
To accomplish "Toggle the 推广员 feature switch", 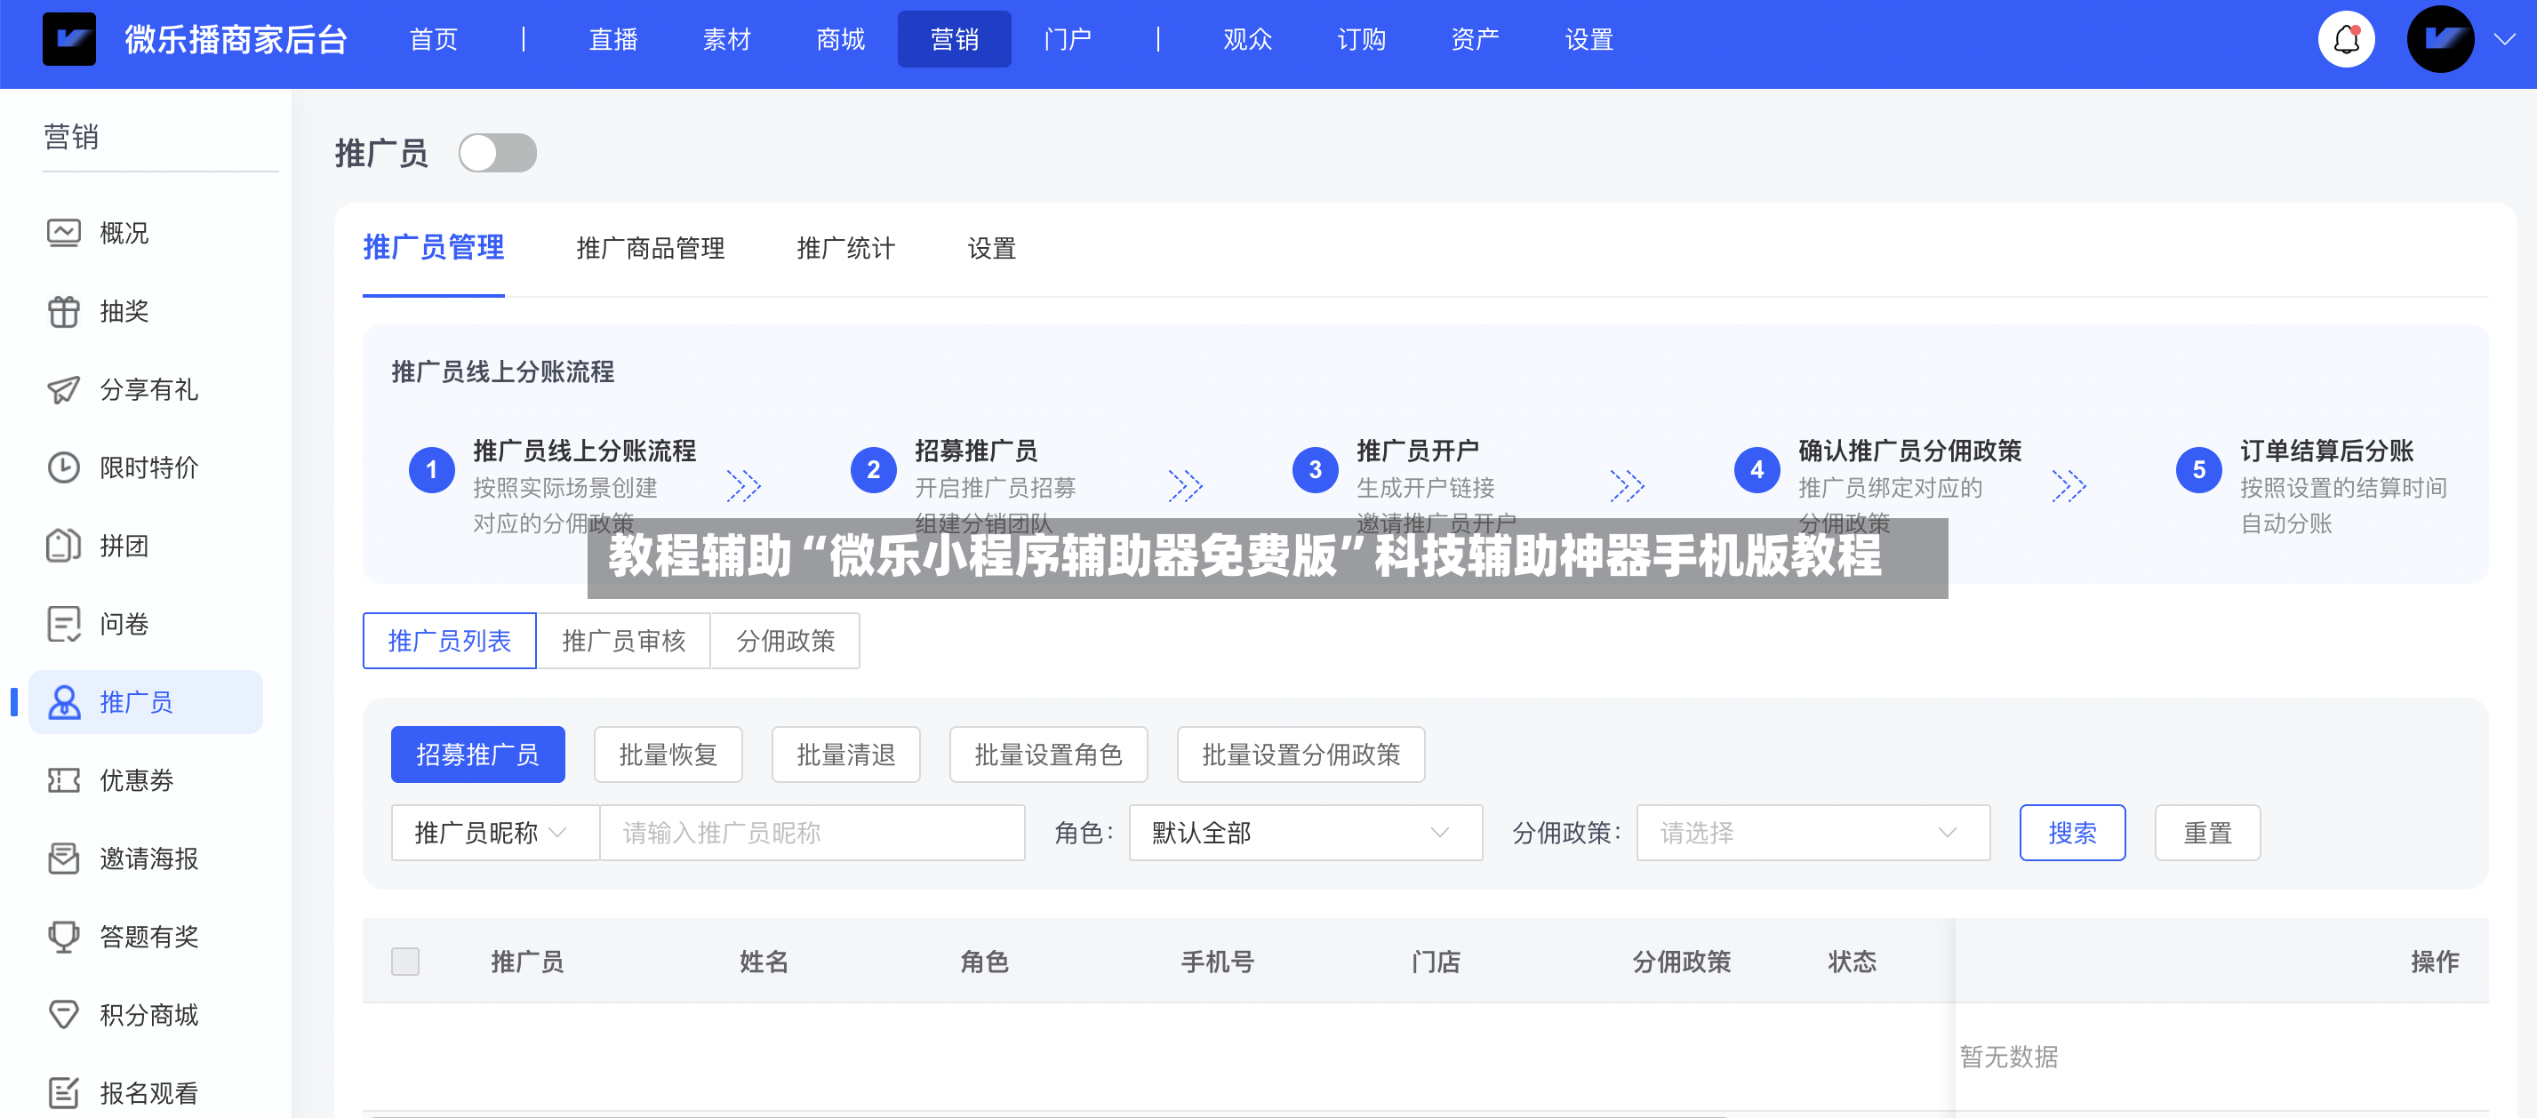I will pyautogui.click(x=497, y=153).
